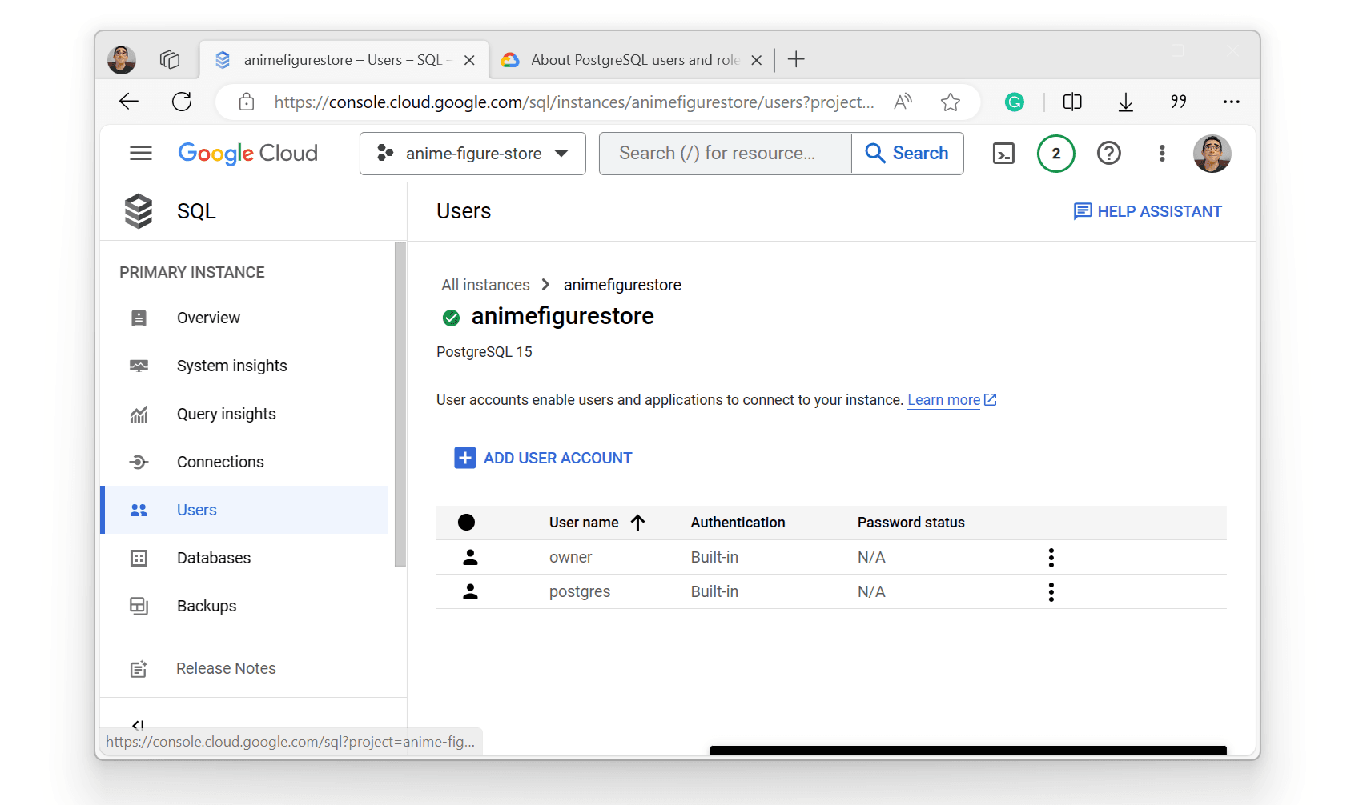Image resolution: width=1367 pixels, height=805 pixels.
Task: Click ADD USER ACCOUNT button
Action: [543, 458]
